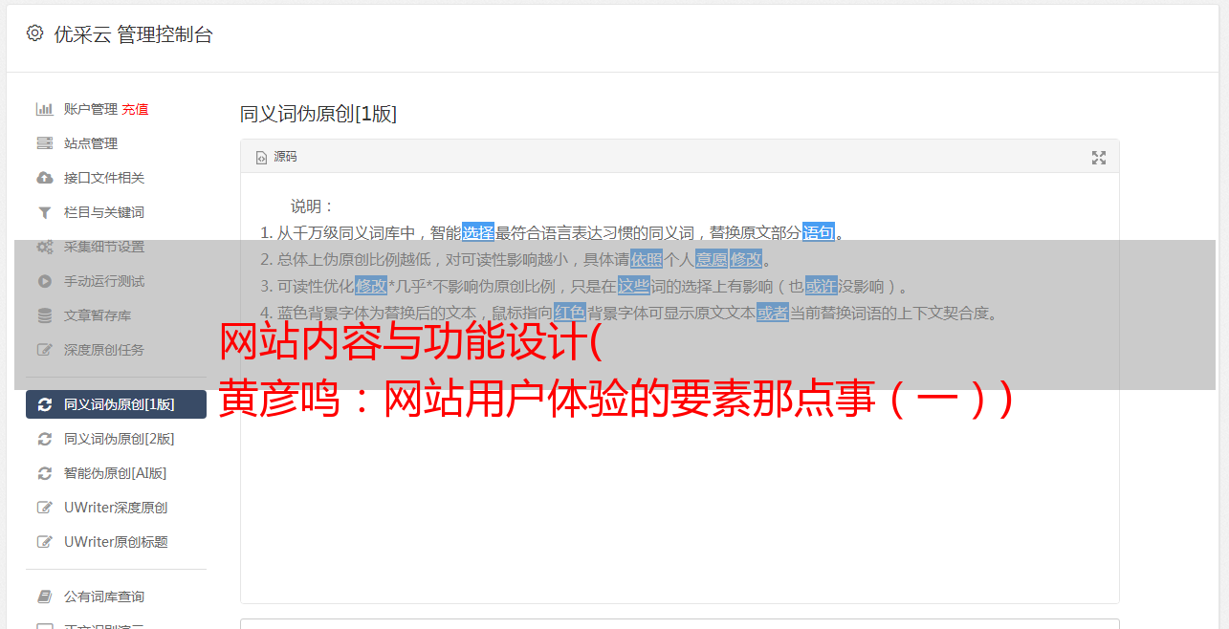The width and height of the screenshot is (1229, 629).
Task: Click the highlighted word 红色 in the instructions
Action: (570, 313)
